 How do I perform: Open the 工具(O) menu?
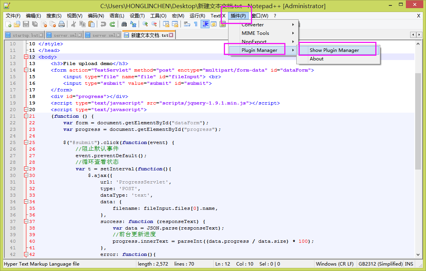pyautogui.click(x=158, y=16)
